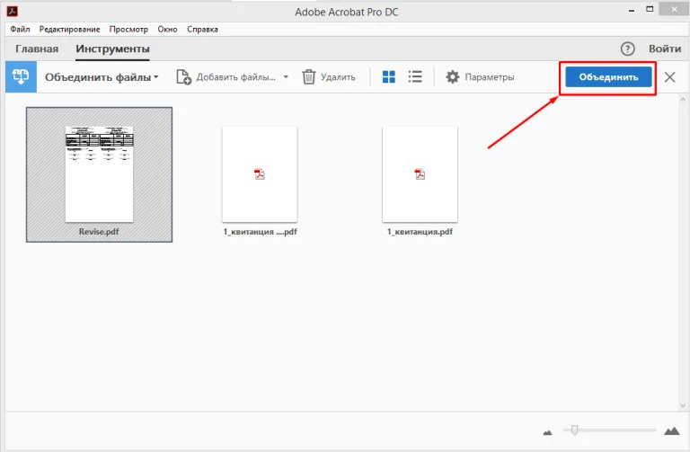Click the 1_квитанция.pdf file name label
690x452 pixels.
pyautogui.click(x=420, y=232)
